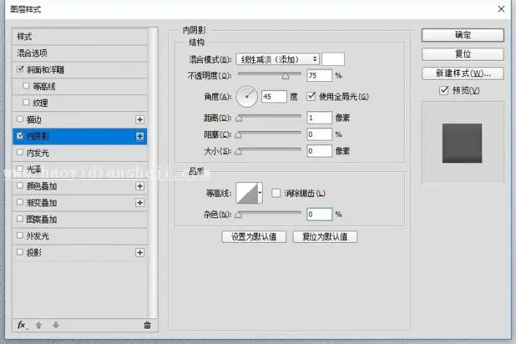
Task: Click the 复位 button
Action: point(463,54)
